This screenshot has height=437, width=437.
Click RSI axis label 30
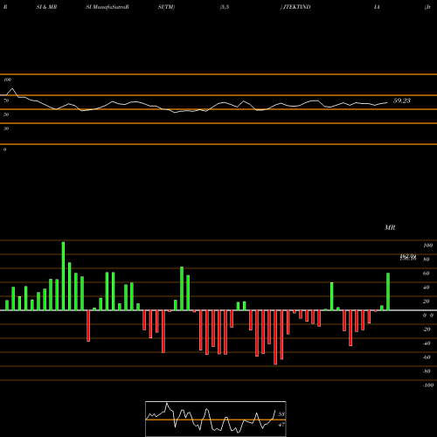(6, 128)
